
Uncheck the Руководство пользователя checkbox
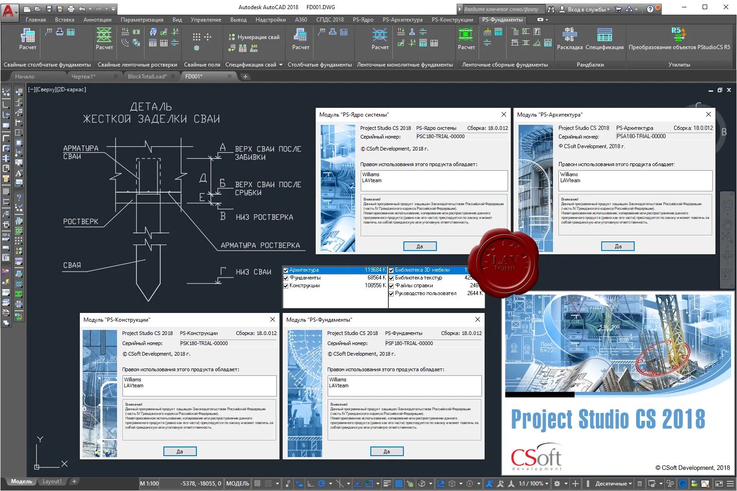click(x=391, y=294)
